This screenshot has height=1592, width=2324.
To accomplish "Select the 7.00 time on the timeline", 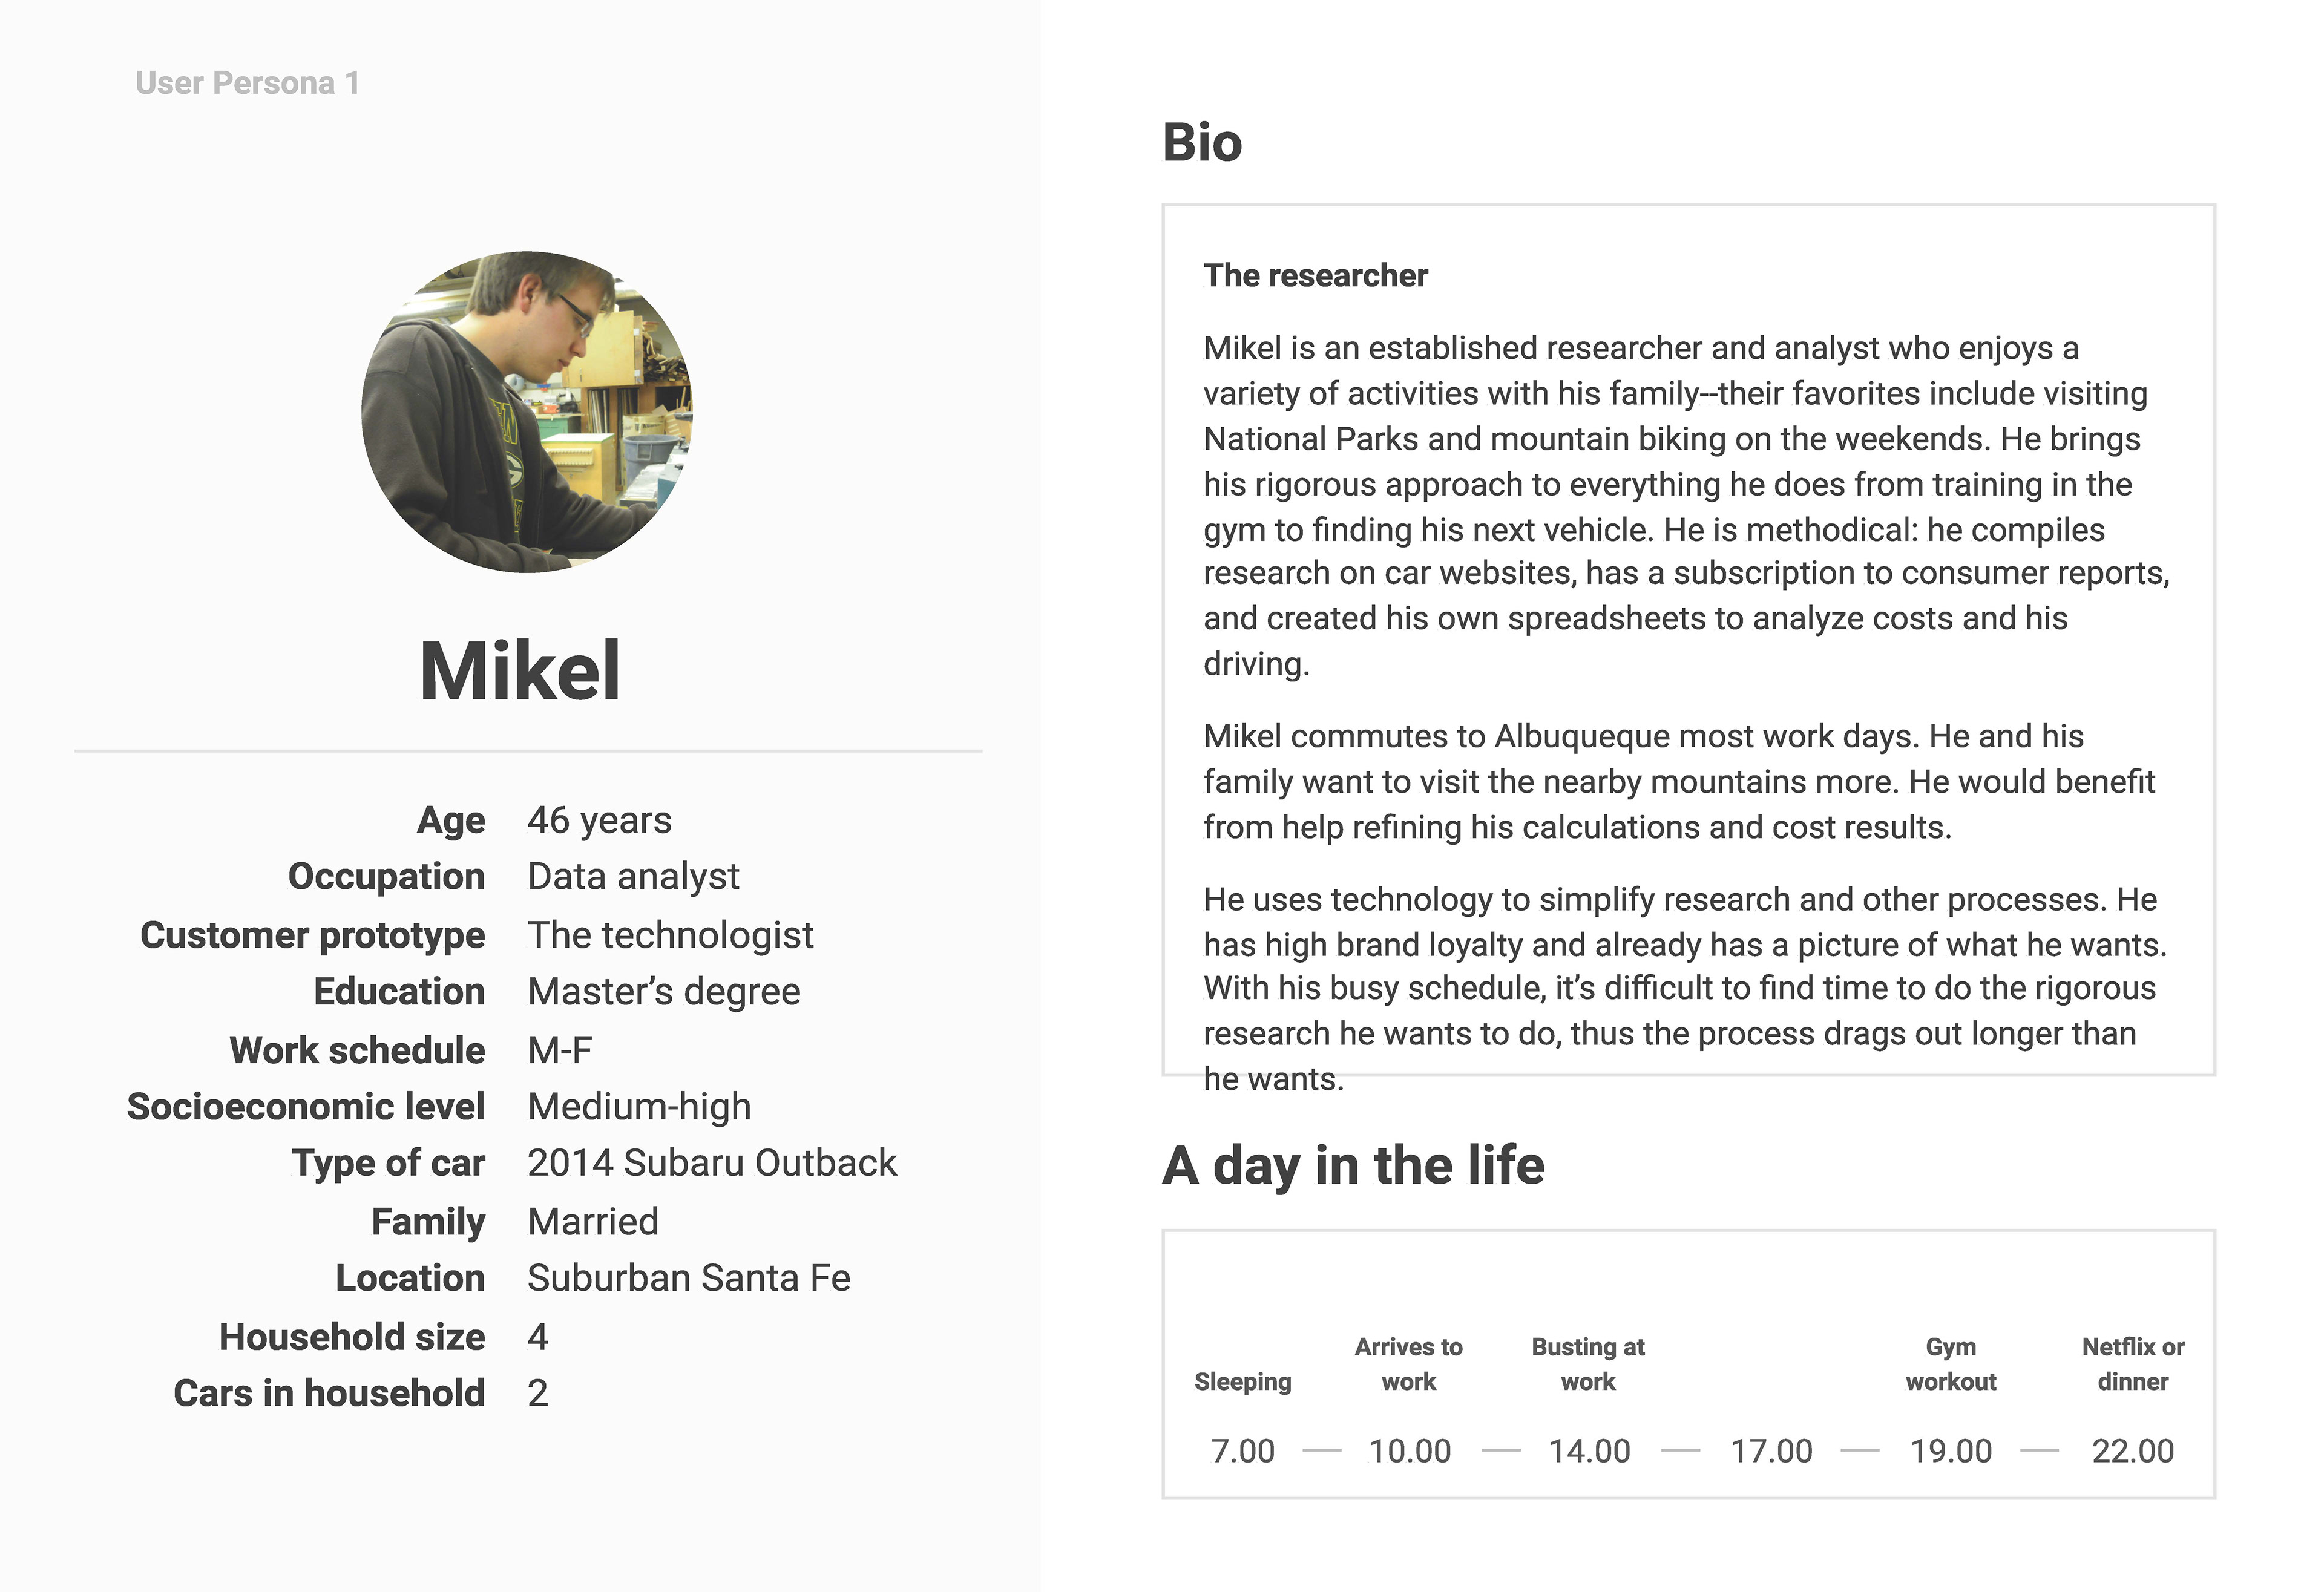I will coord(1242,1450).
